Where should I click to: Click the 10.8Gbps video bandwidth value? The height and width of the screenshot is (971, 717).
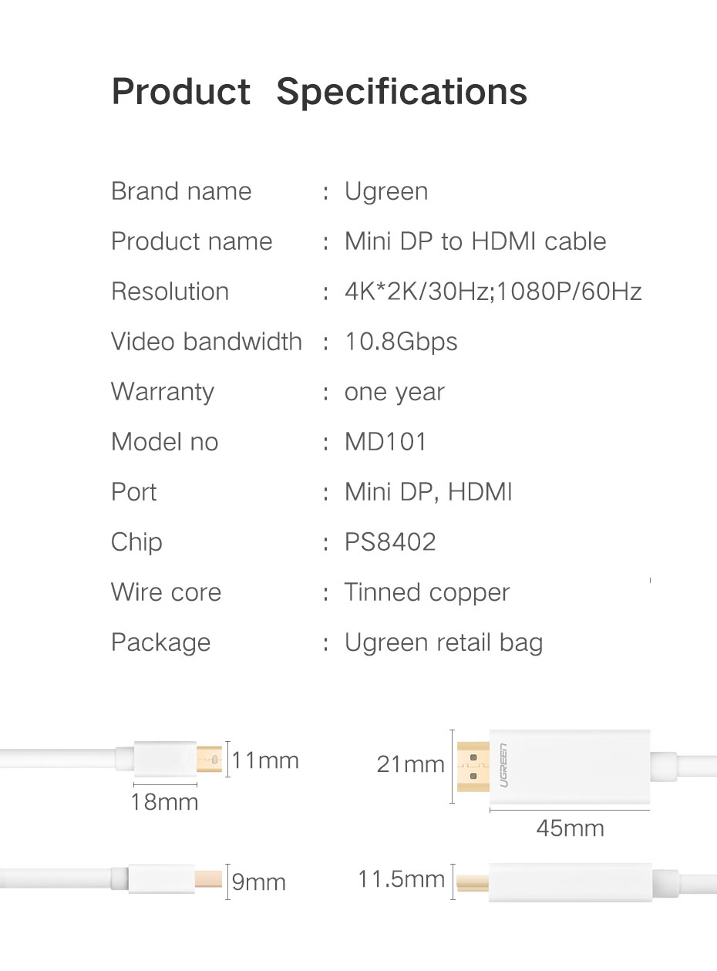tap(401, 342)
